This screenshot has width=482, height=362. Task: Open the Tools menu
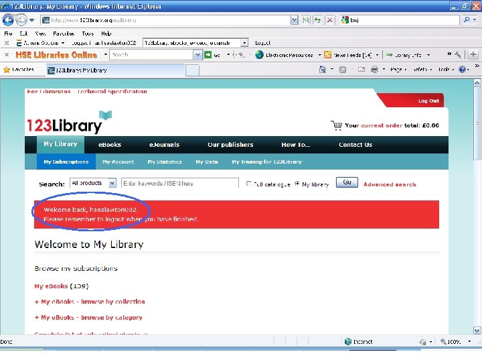(x=88, y=34)
